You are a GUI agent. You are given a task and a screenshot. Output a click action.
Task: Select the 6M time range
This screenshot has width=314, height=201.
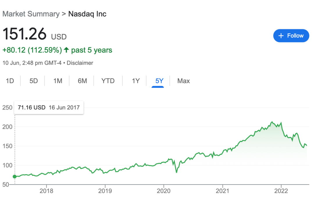[82, 81]
